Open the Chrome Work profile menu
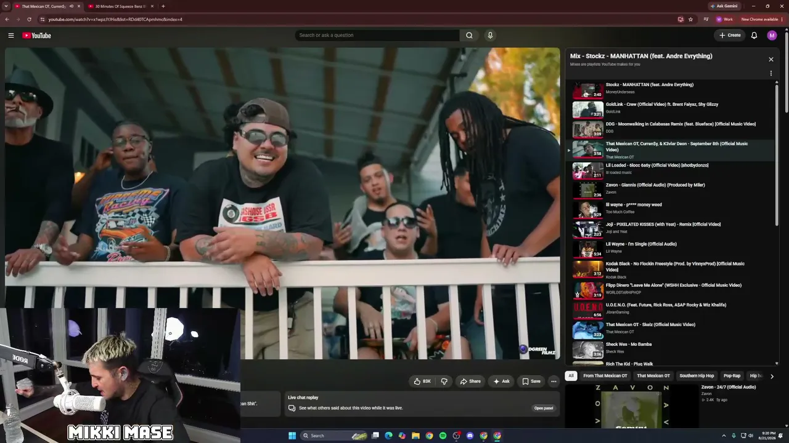This screenshot has height=443, width=789. [724, 19]
